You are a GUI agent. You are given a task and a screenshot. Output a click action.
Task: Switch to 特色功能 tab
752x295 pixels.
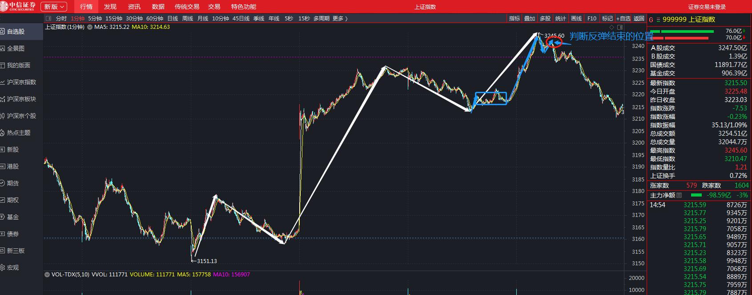(244, 7)
